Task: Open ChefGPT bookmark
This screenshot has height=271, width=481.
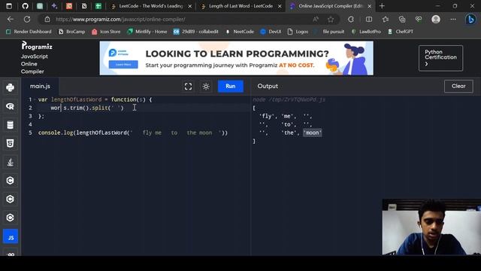Action: pos(401,32)
